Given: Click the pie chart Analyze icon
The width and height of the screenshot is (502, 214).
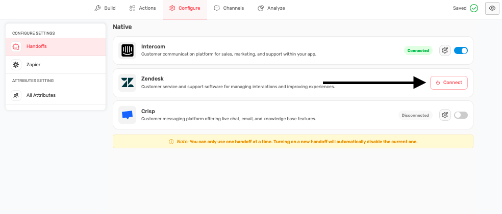Looking at the screenshot, I should pos(261,8).
